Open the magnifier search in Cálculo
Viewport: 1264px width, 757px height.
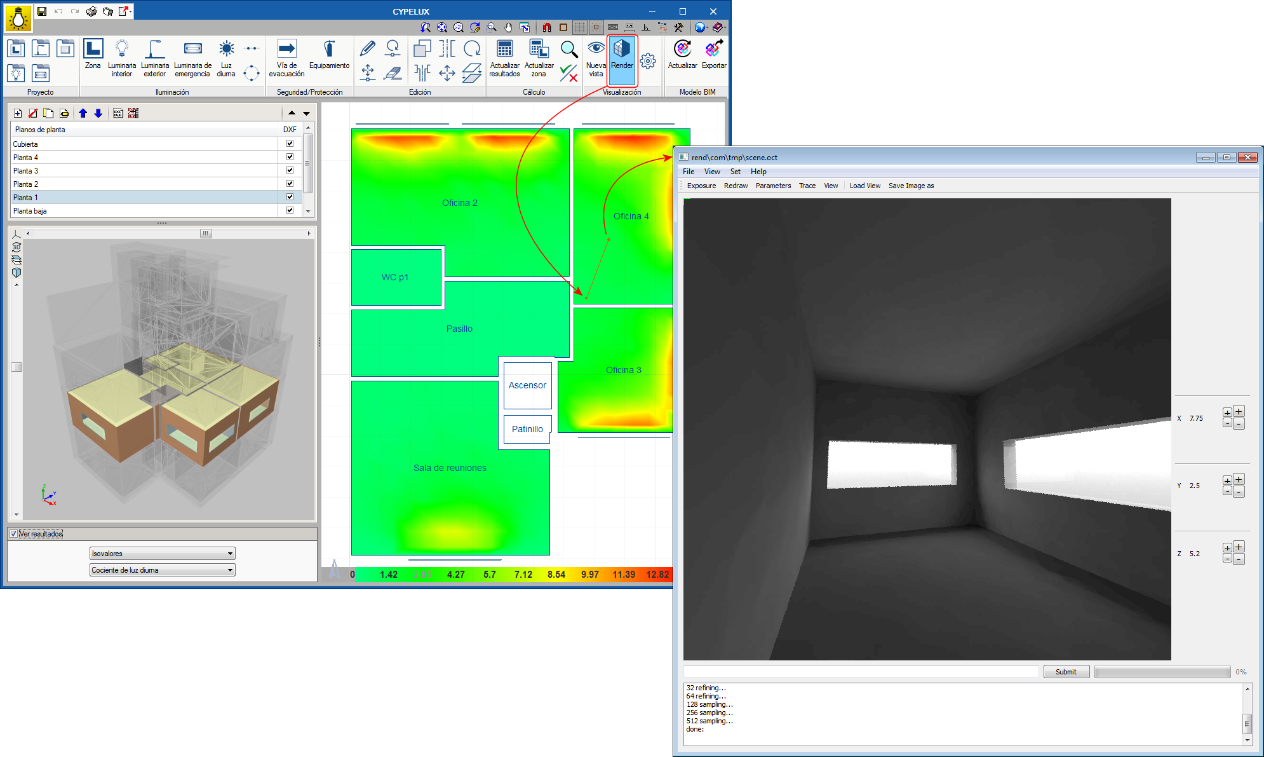(x=568, y=49)
